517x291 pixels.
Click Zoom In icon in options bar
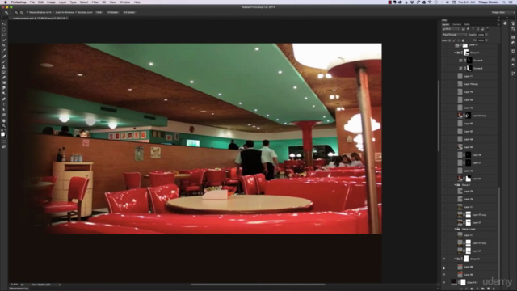click(x=16, y=12)
